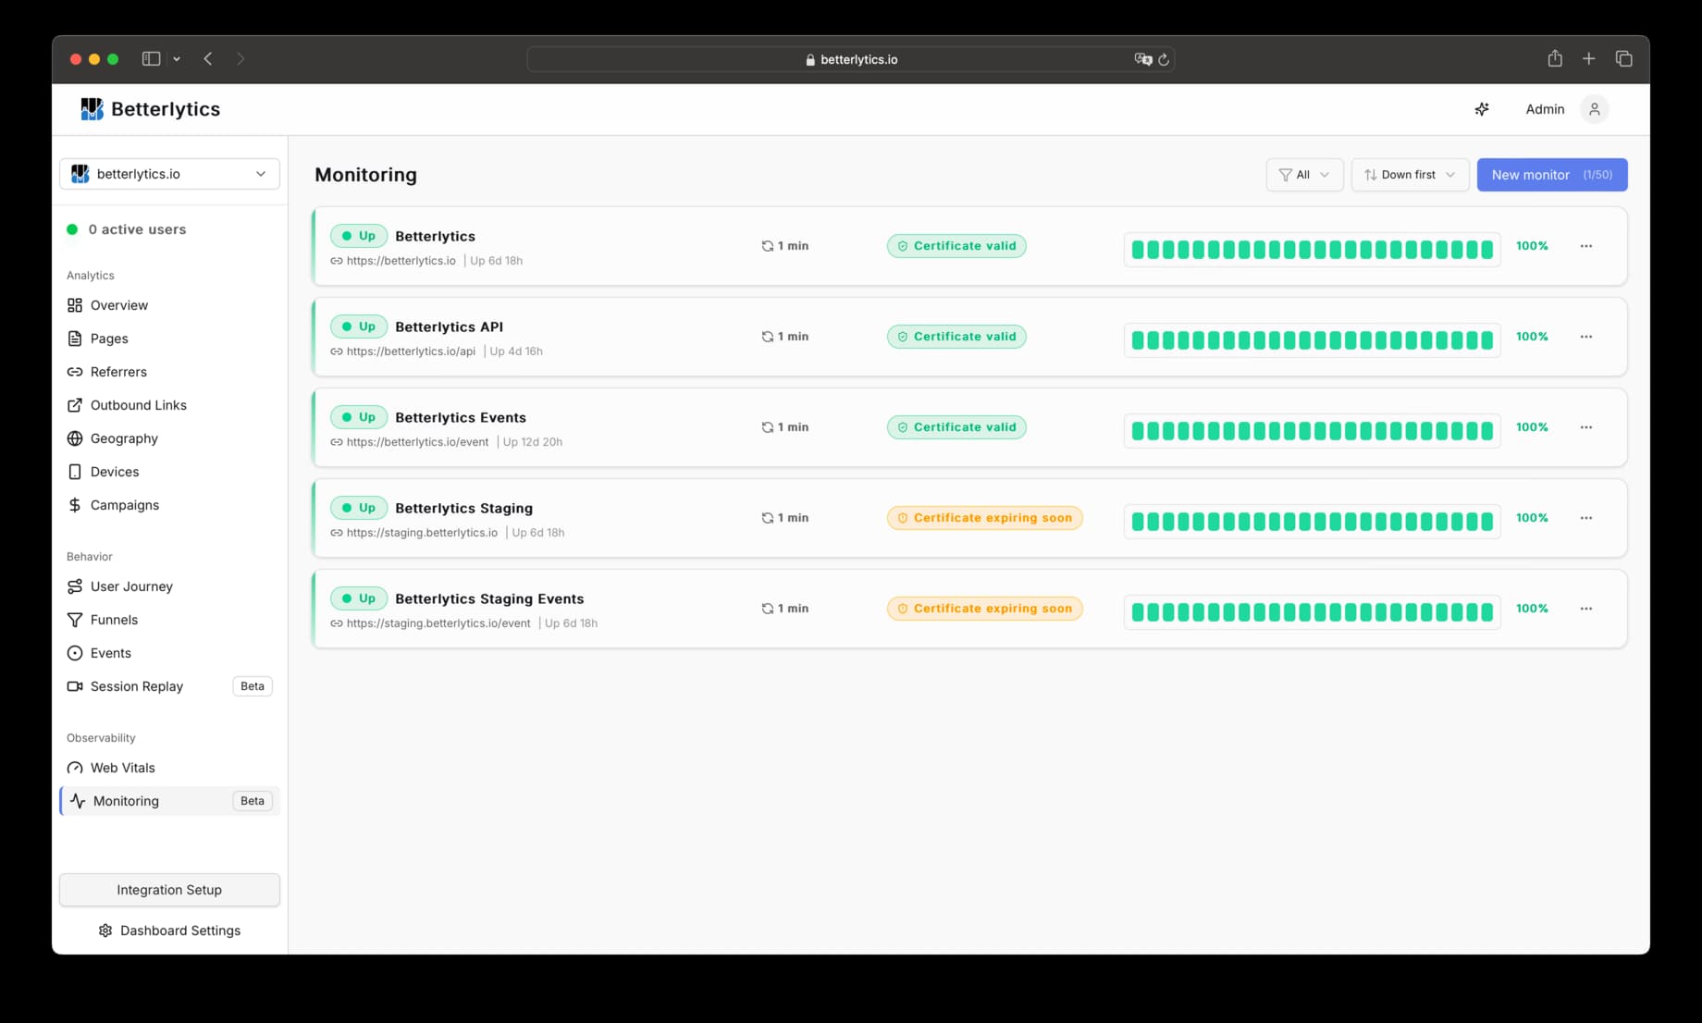
Task: Select the Overview analytics icon
Action: click(75, 304)
